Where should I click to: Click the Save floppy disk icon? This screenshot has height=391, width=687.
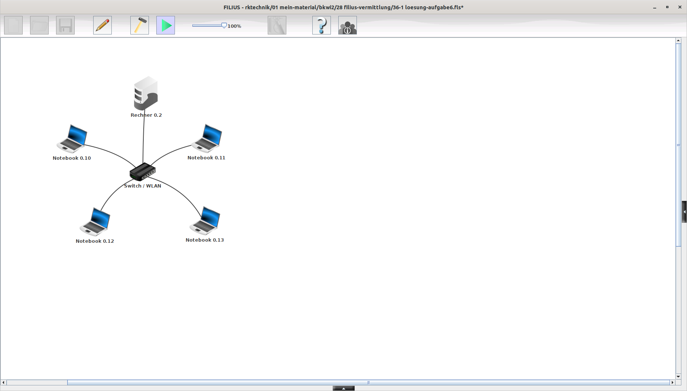coord(65,25)
